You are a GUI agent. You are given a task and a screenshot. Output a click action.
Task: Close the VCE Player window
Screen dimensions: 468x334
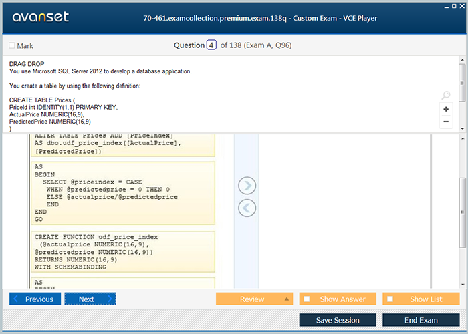pyautogui.click(x=462, y=6)
